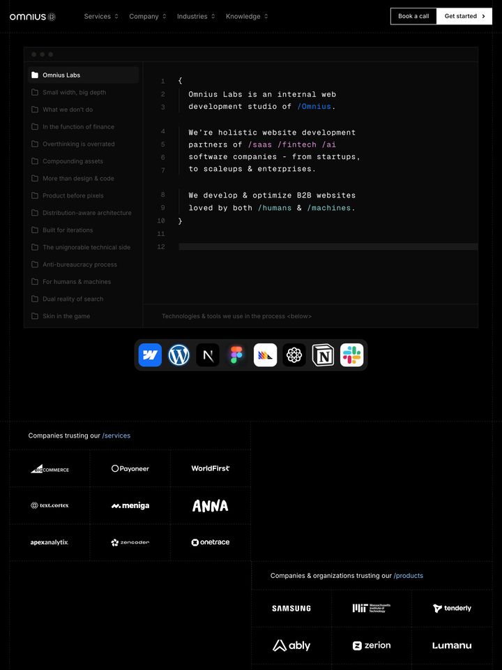Select 'Distribution-aware architecture' folder

[x=83, y=213]
